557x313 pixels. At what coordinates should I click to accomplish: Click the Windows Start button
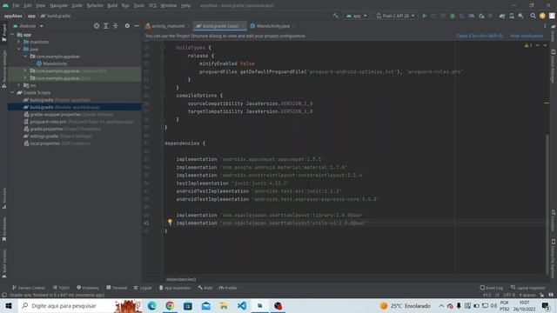(x=9, y=305)
